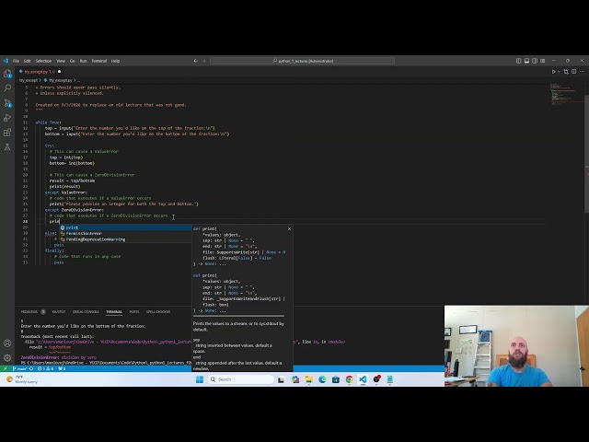Select the Terminal panel tab
Screen dimensions: 589x442
click(114, 311)
